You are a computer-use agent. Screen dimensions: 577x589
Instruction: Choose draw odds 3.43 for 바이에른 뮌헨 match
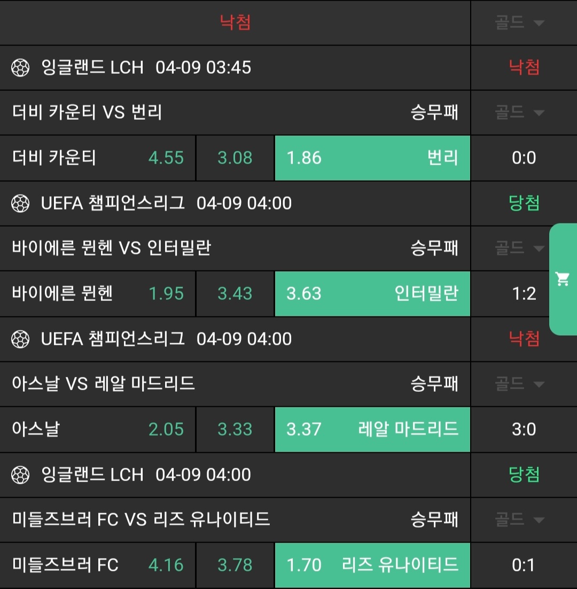pos(235,294)
